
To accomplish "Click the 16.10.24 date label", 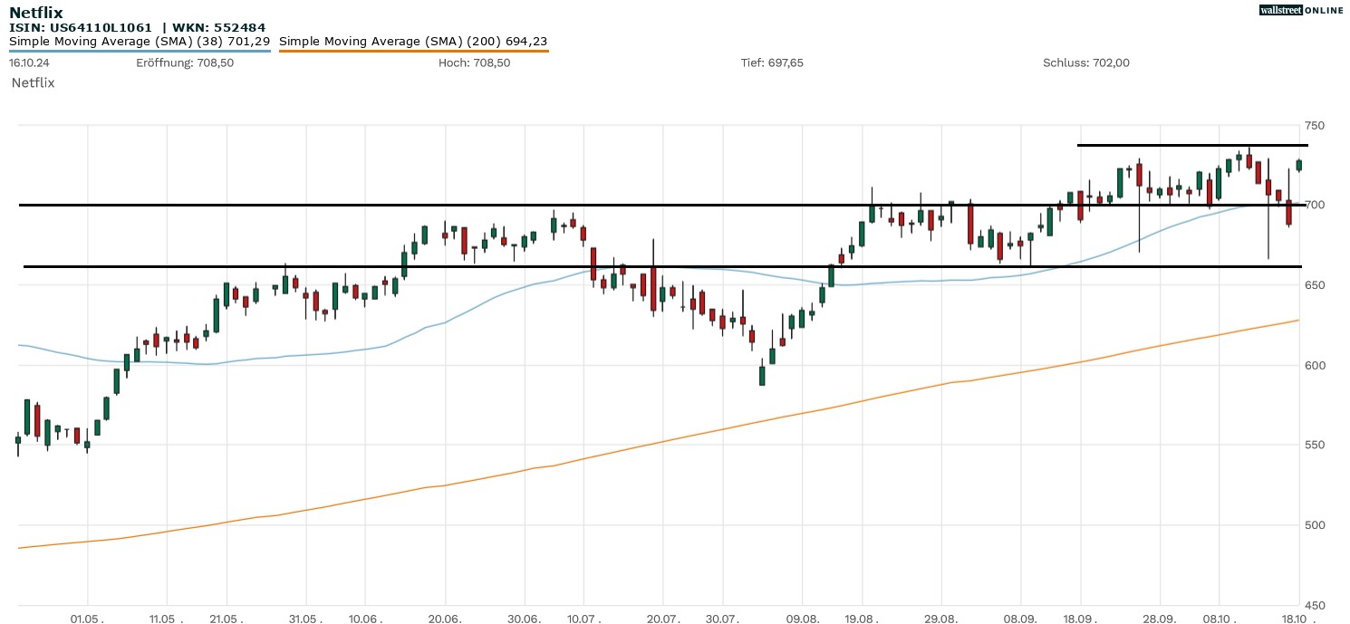I will click(28, 63).
